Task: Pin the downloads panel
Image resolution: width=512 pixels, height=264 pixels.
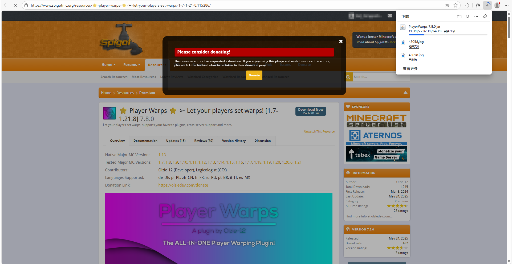Action: click(x=485, y=16)
